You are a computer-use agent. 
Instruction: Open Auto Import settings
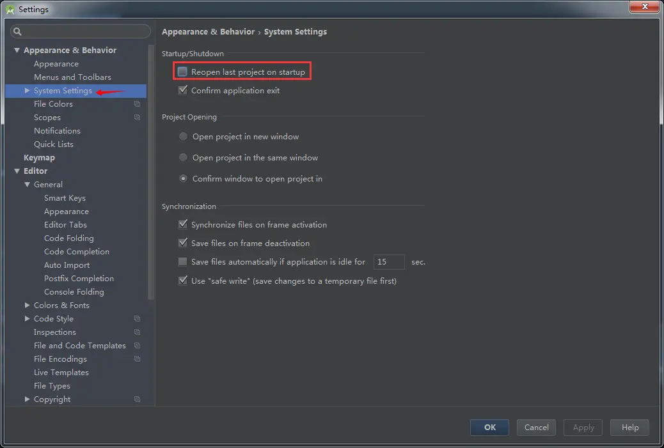pyautogui.click(x=67, y=265)
